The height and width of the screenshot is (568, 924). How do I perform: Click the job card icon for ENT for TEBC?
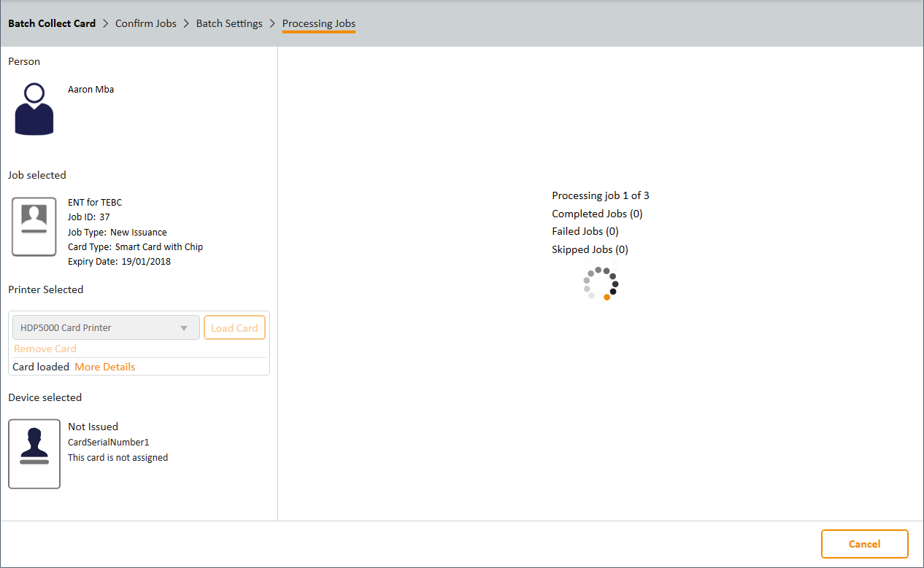tap(34, 226)
